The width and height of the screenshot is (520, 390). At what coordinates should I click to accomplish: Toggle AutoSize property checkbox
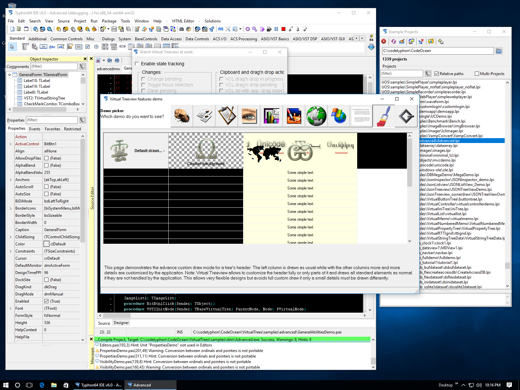coord(46,194)
